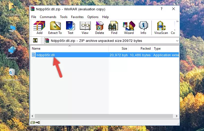This screenshot has height=131, width=204.
Task: Click the title bar help question mark
Action: pyautogui.click(x=162, y=9)
